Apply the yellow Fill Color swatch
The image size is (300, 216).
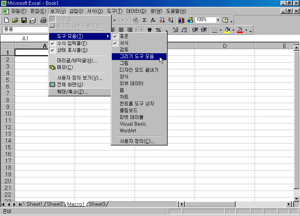coord(227,30)
